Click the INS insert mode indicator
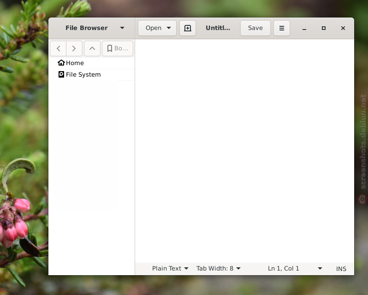 click(341, 269)
